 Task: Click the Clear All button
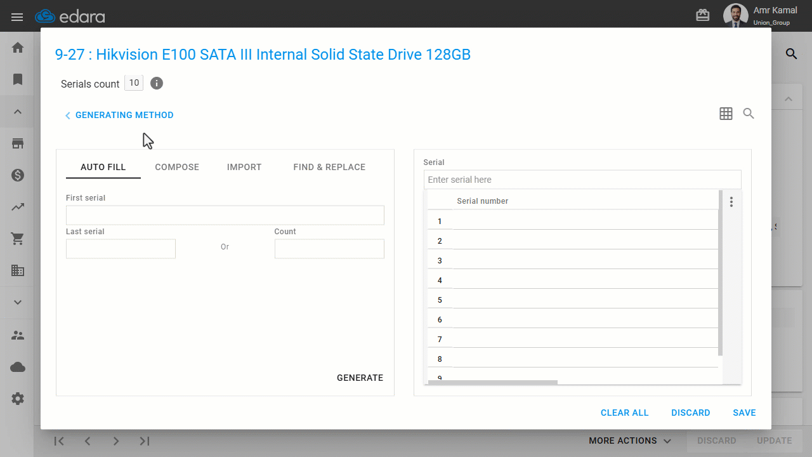pos(625,413)
